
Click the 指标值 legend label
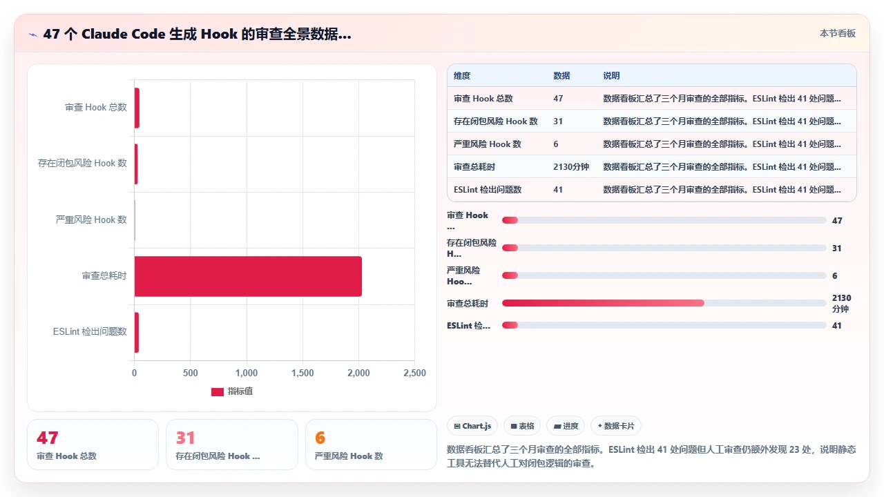[x=240, y=391]
